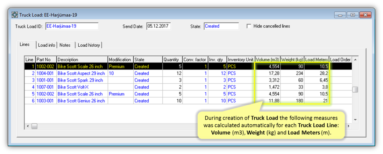Click the Modification column header

click(121, 60)
